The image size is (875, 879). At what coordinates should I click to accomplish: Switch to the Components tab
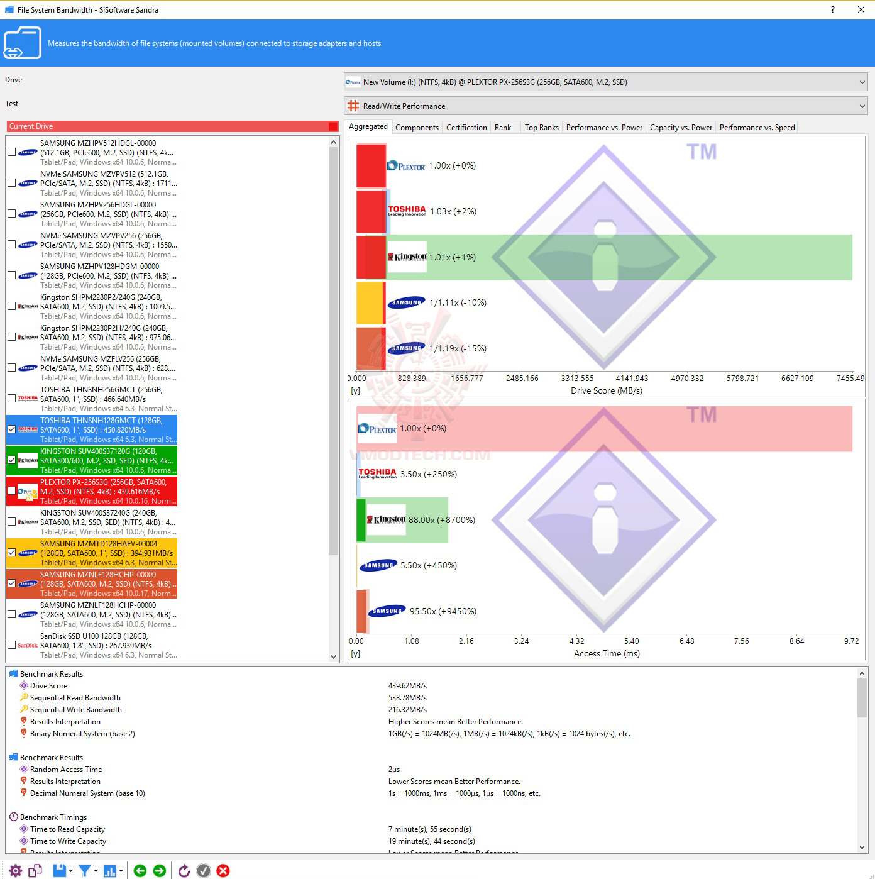pyautogui.click(x=417, y=128)
